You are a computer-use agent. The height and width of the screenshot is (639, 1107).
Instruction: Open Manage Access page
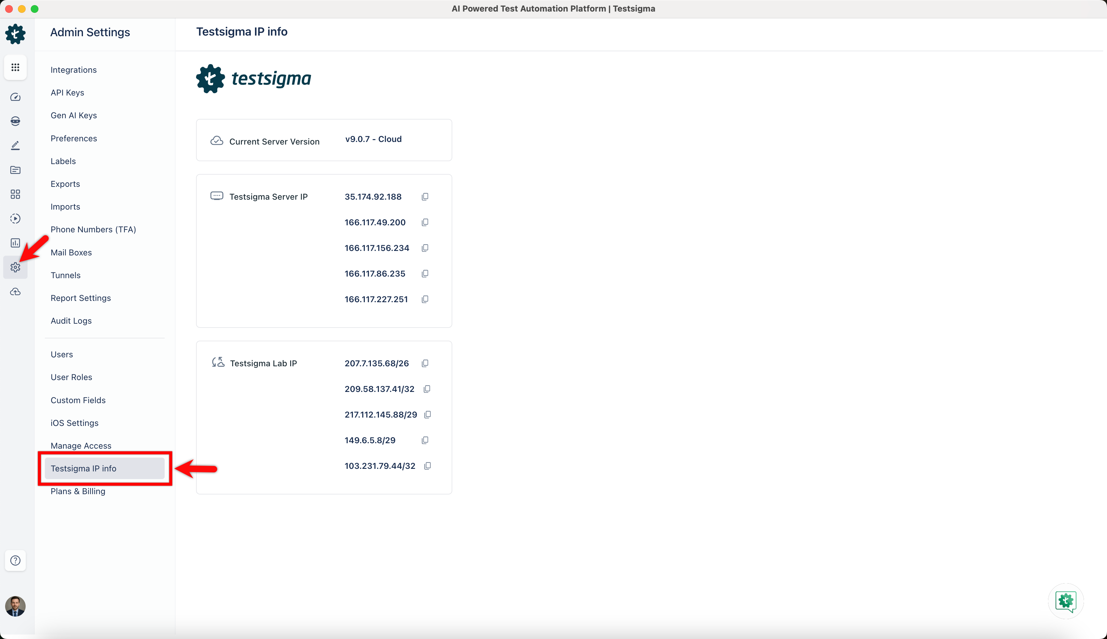click(81, 446)
